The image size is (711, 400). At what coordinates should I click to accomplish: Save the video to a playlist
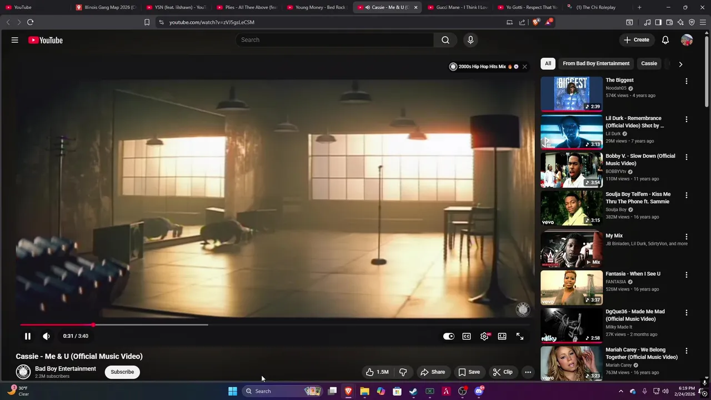(x=469, y=372)
